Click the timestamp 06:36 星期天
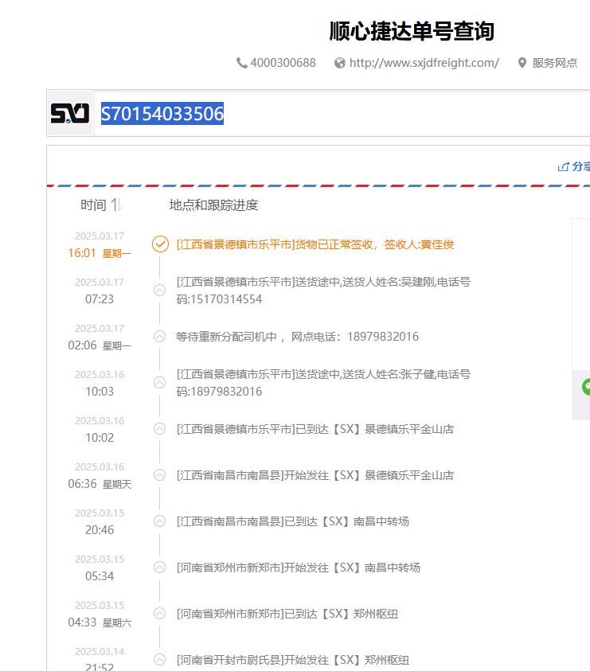The image size is (590, 671). coord(100,484)
